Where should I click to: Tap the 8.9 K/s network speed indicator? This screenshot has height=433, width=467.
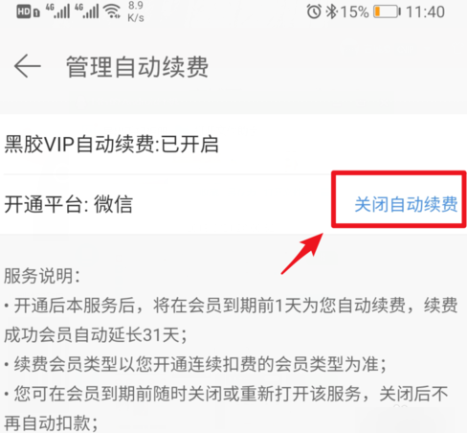136,11
